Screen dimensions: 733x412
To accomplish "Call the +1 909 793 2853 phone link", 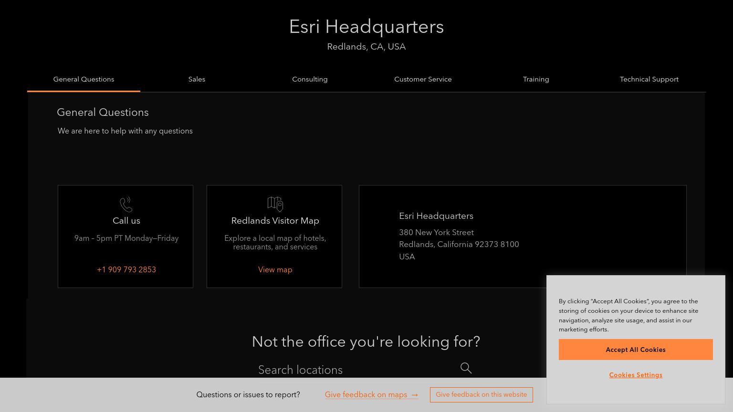I will (x=126, y=270).
